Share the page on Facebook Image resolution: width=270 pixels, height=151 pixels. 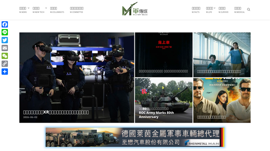coord(5,24)
